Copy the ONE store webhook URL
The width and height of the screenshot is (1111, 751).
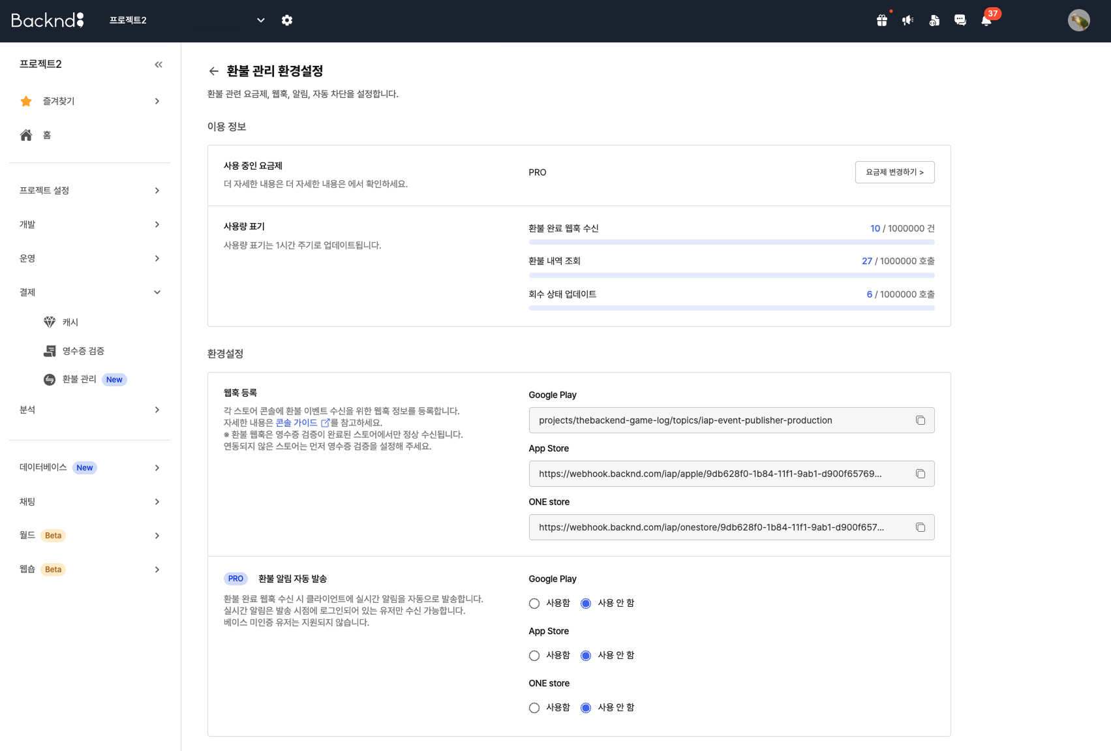tap(921, 527)
